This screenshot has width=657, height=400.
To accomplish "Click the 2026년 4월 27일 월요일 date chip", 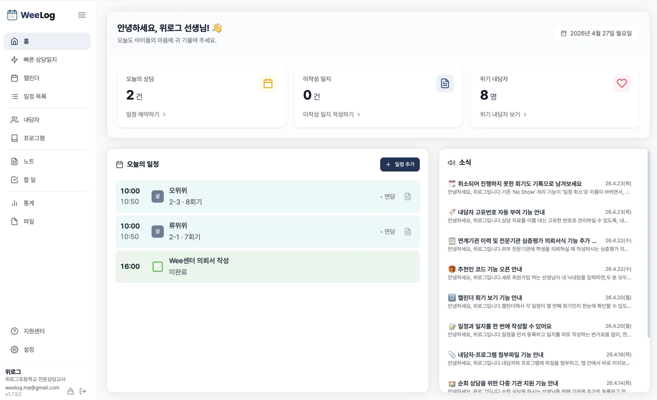I will point(596,34).
